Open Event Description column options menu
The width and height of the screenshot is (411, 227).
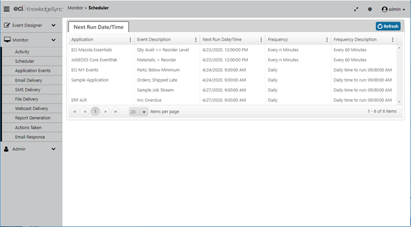pyautogui.click(x=195, y=40)
